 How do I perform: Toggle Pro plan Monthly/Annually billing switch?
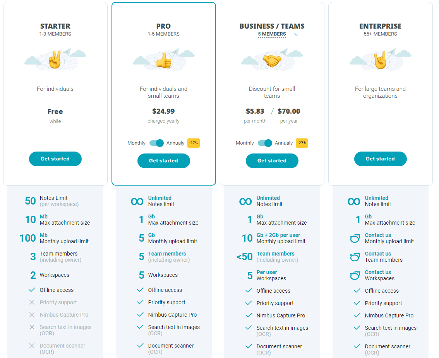coord(156,143)
